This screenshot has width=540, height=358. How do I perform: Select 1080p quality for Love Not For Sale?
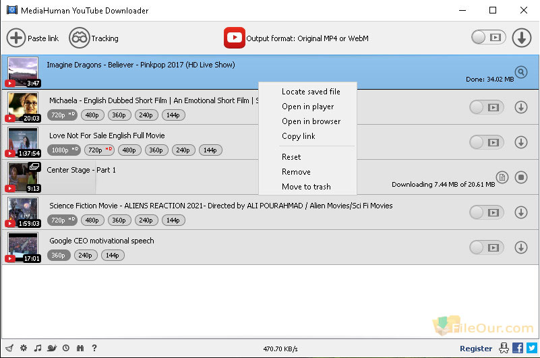64,150
